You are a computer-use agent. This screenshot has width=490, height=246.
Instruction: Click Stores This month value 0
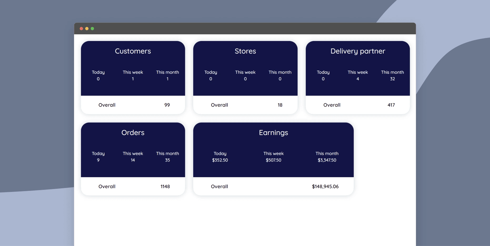point(280,79)
